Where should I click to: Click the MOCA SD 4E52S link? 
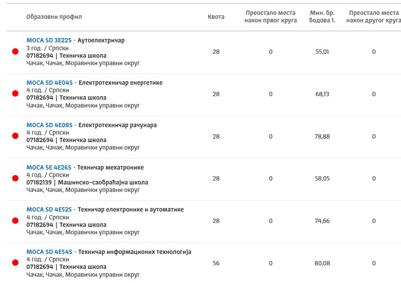[49, 210]
